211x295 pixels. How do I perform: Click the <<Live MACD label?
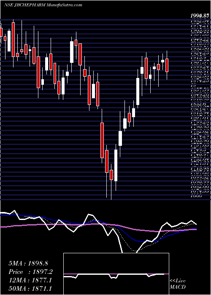178,284
